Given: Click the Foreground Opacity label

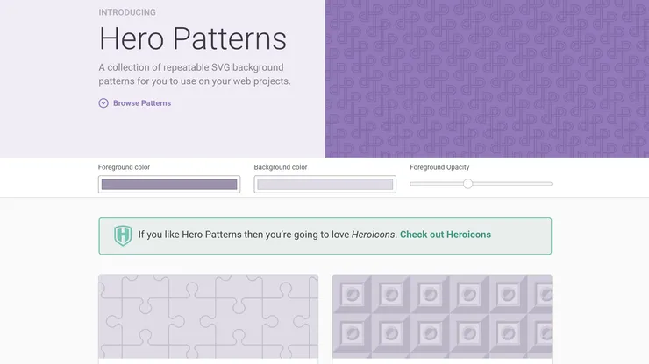Looking at the screenshot, I should tap(439, 167).
